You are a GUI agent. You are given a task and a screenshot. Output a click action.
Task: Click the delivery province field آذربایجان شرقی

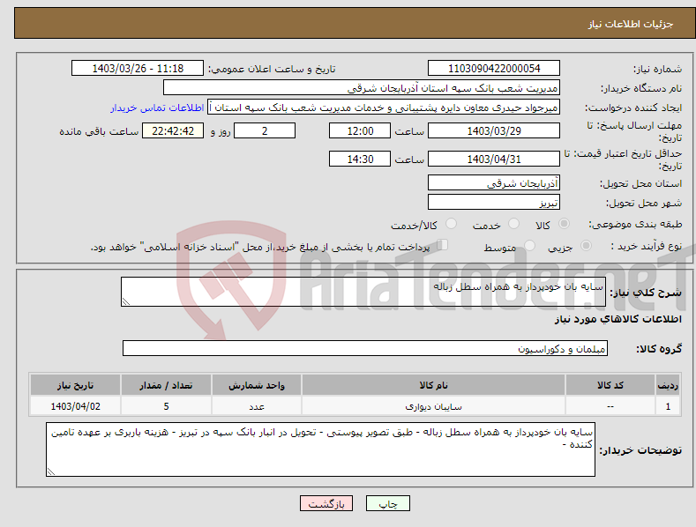pos(494,182)
